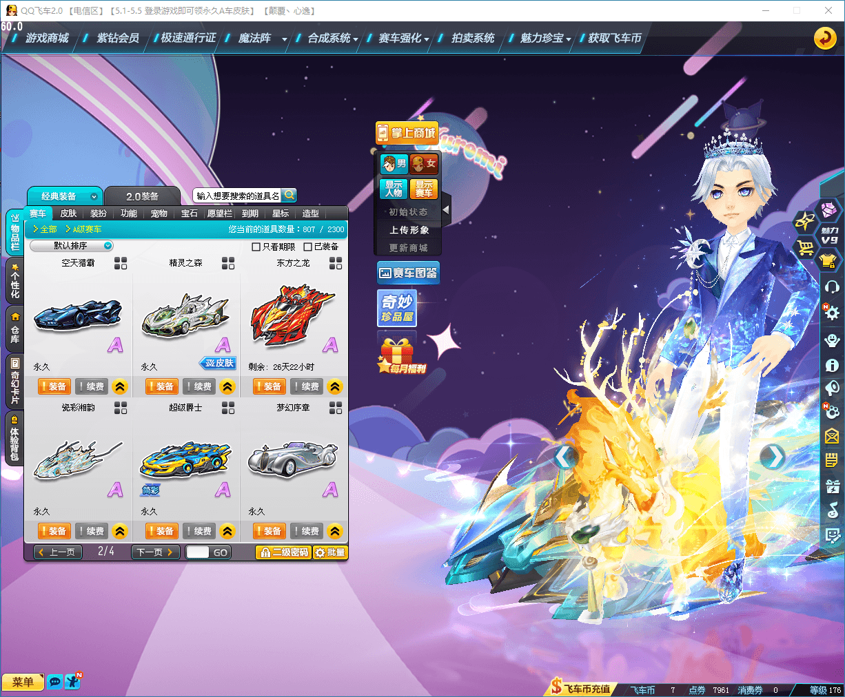This screenshot has height=697, width=845.
Task: Select the female 女 character icon
Action: 424,164
